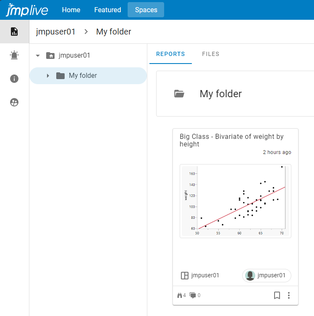Click the Spaces navigation button
Image resolution: width=314 pixels, height=316 pixels.
coord(146,10)
